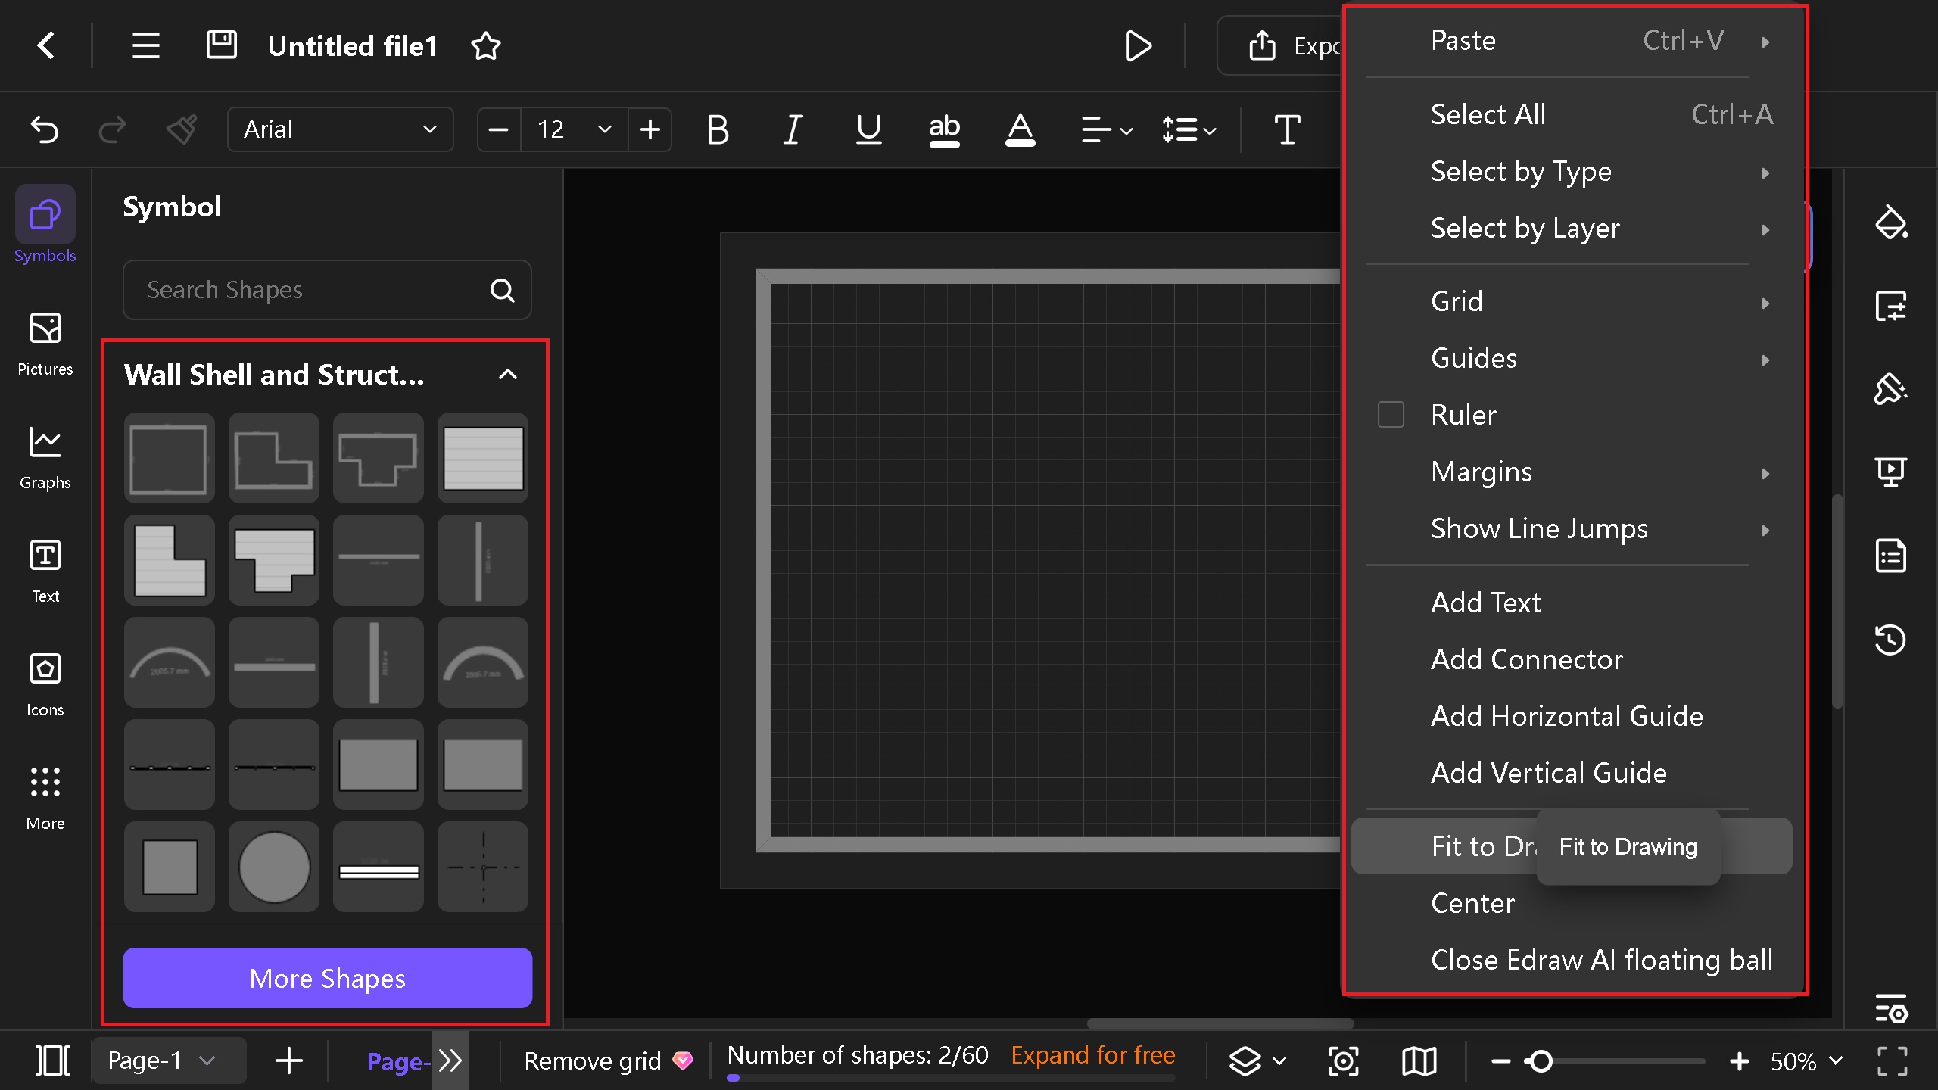Image resolution: width=1938 pixels, height=1090 pixels.
Task: Click the zoom slider handle
Action: tap(1540, 1061)
